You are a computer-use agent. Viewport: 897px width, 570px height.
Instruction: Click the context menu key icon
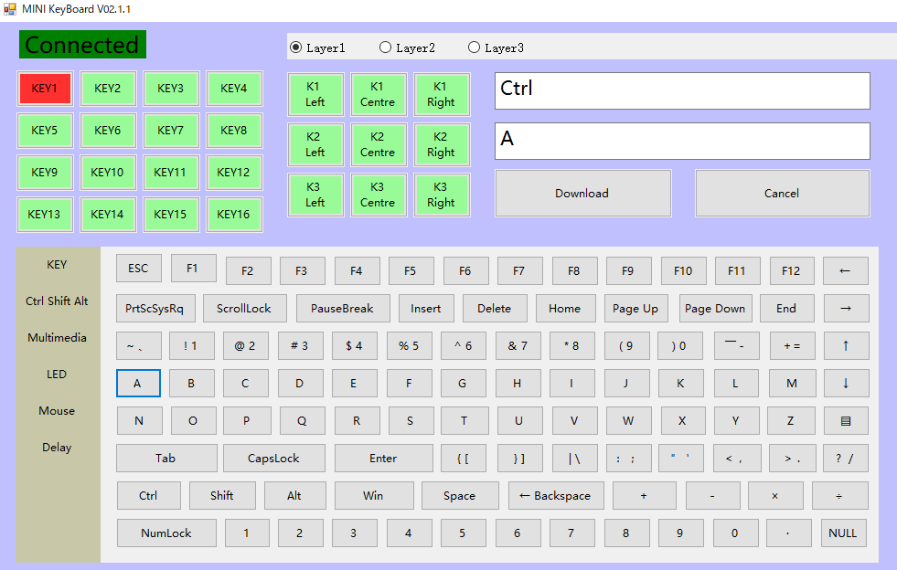(845, 421)
